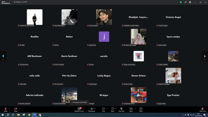Open first Chrome icon in taskbar
208x117 pixels.
point(29,115)
